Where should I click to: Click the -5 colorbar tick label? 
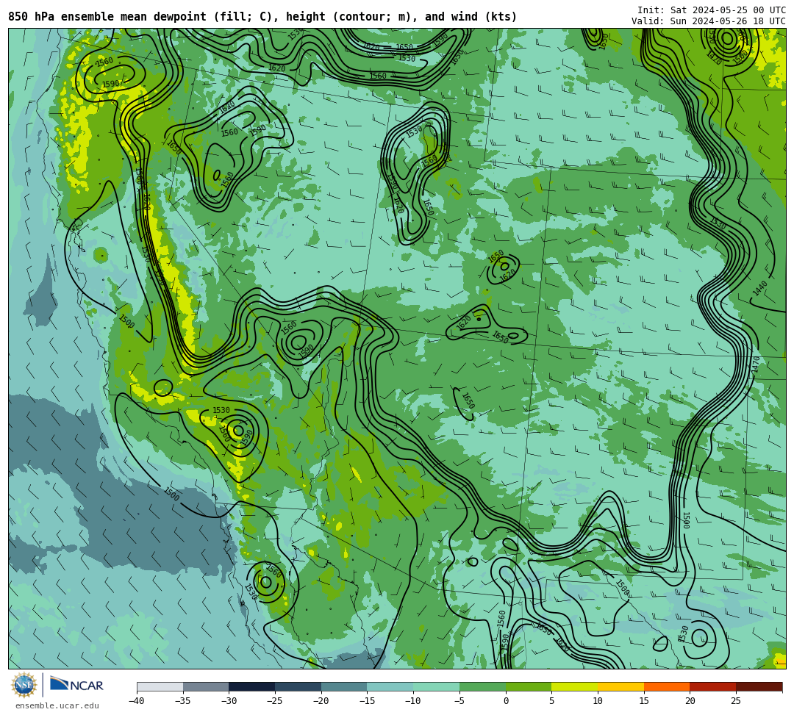pos(459,701)
